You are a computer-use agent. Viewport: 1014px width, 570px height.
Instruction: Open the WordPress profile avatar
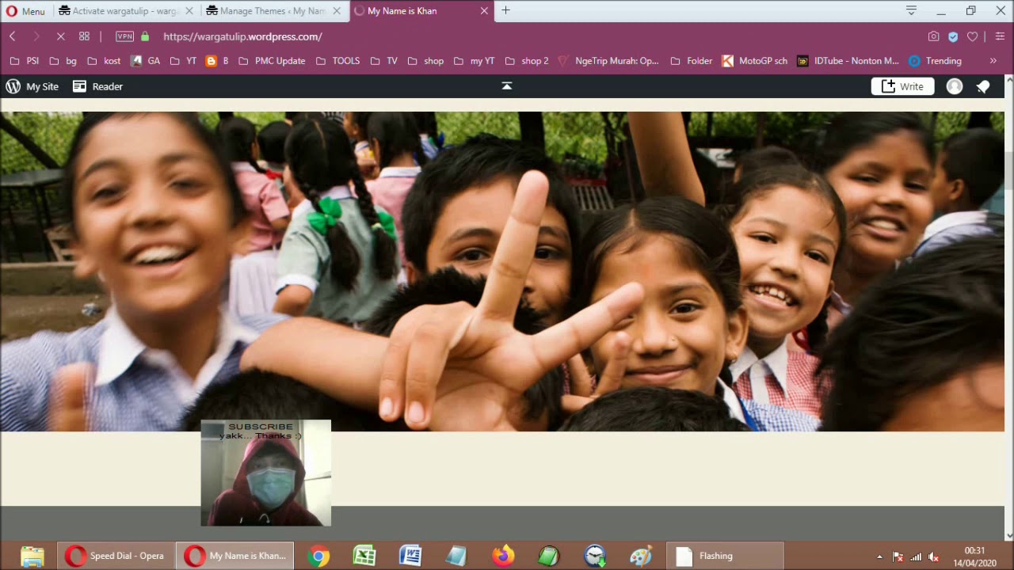coord(955,86)
